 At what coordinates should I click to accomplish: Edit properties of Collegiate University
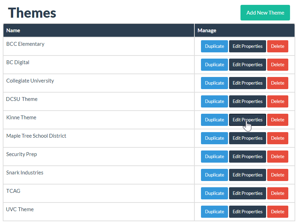click(x=247, y=83)
